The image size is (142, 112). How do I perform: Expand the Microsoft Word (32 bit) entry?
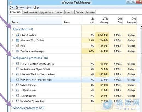point(13,40)
